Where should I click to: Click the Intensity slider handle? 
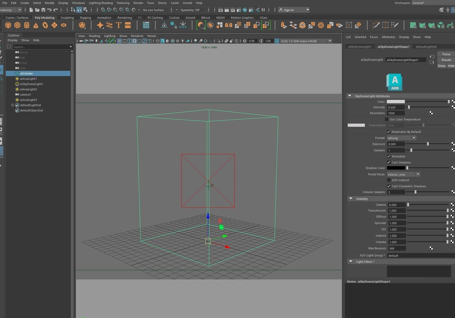pyautogui.click(x=409, y=107)
